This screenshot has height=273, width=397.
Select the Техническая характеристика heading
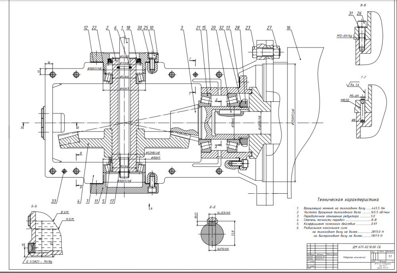348,200
